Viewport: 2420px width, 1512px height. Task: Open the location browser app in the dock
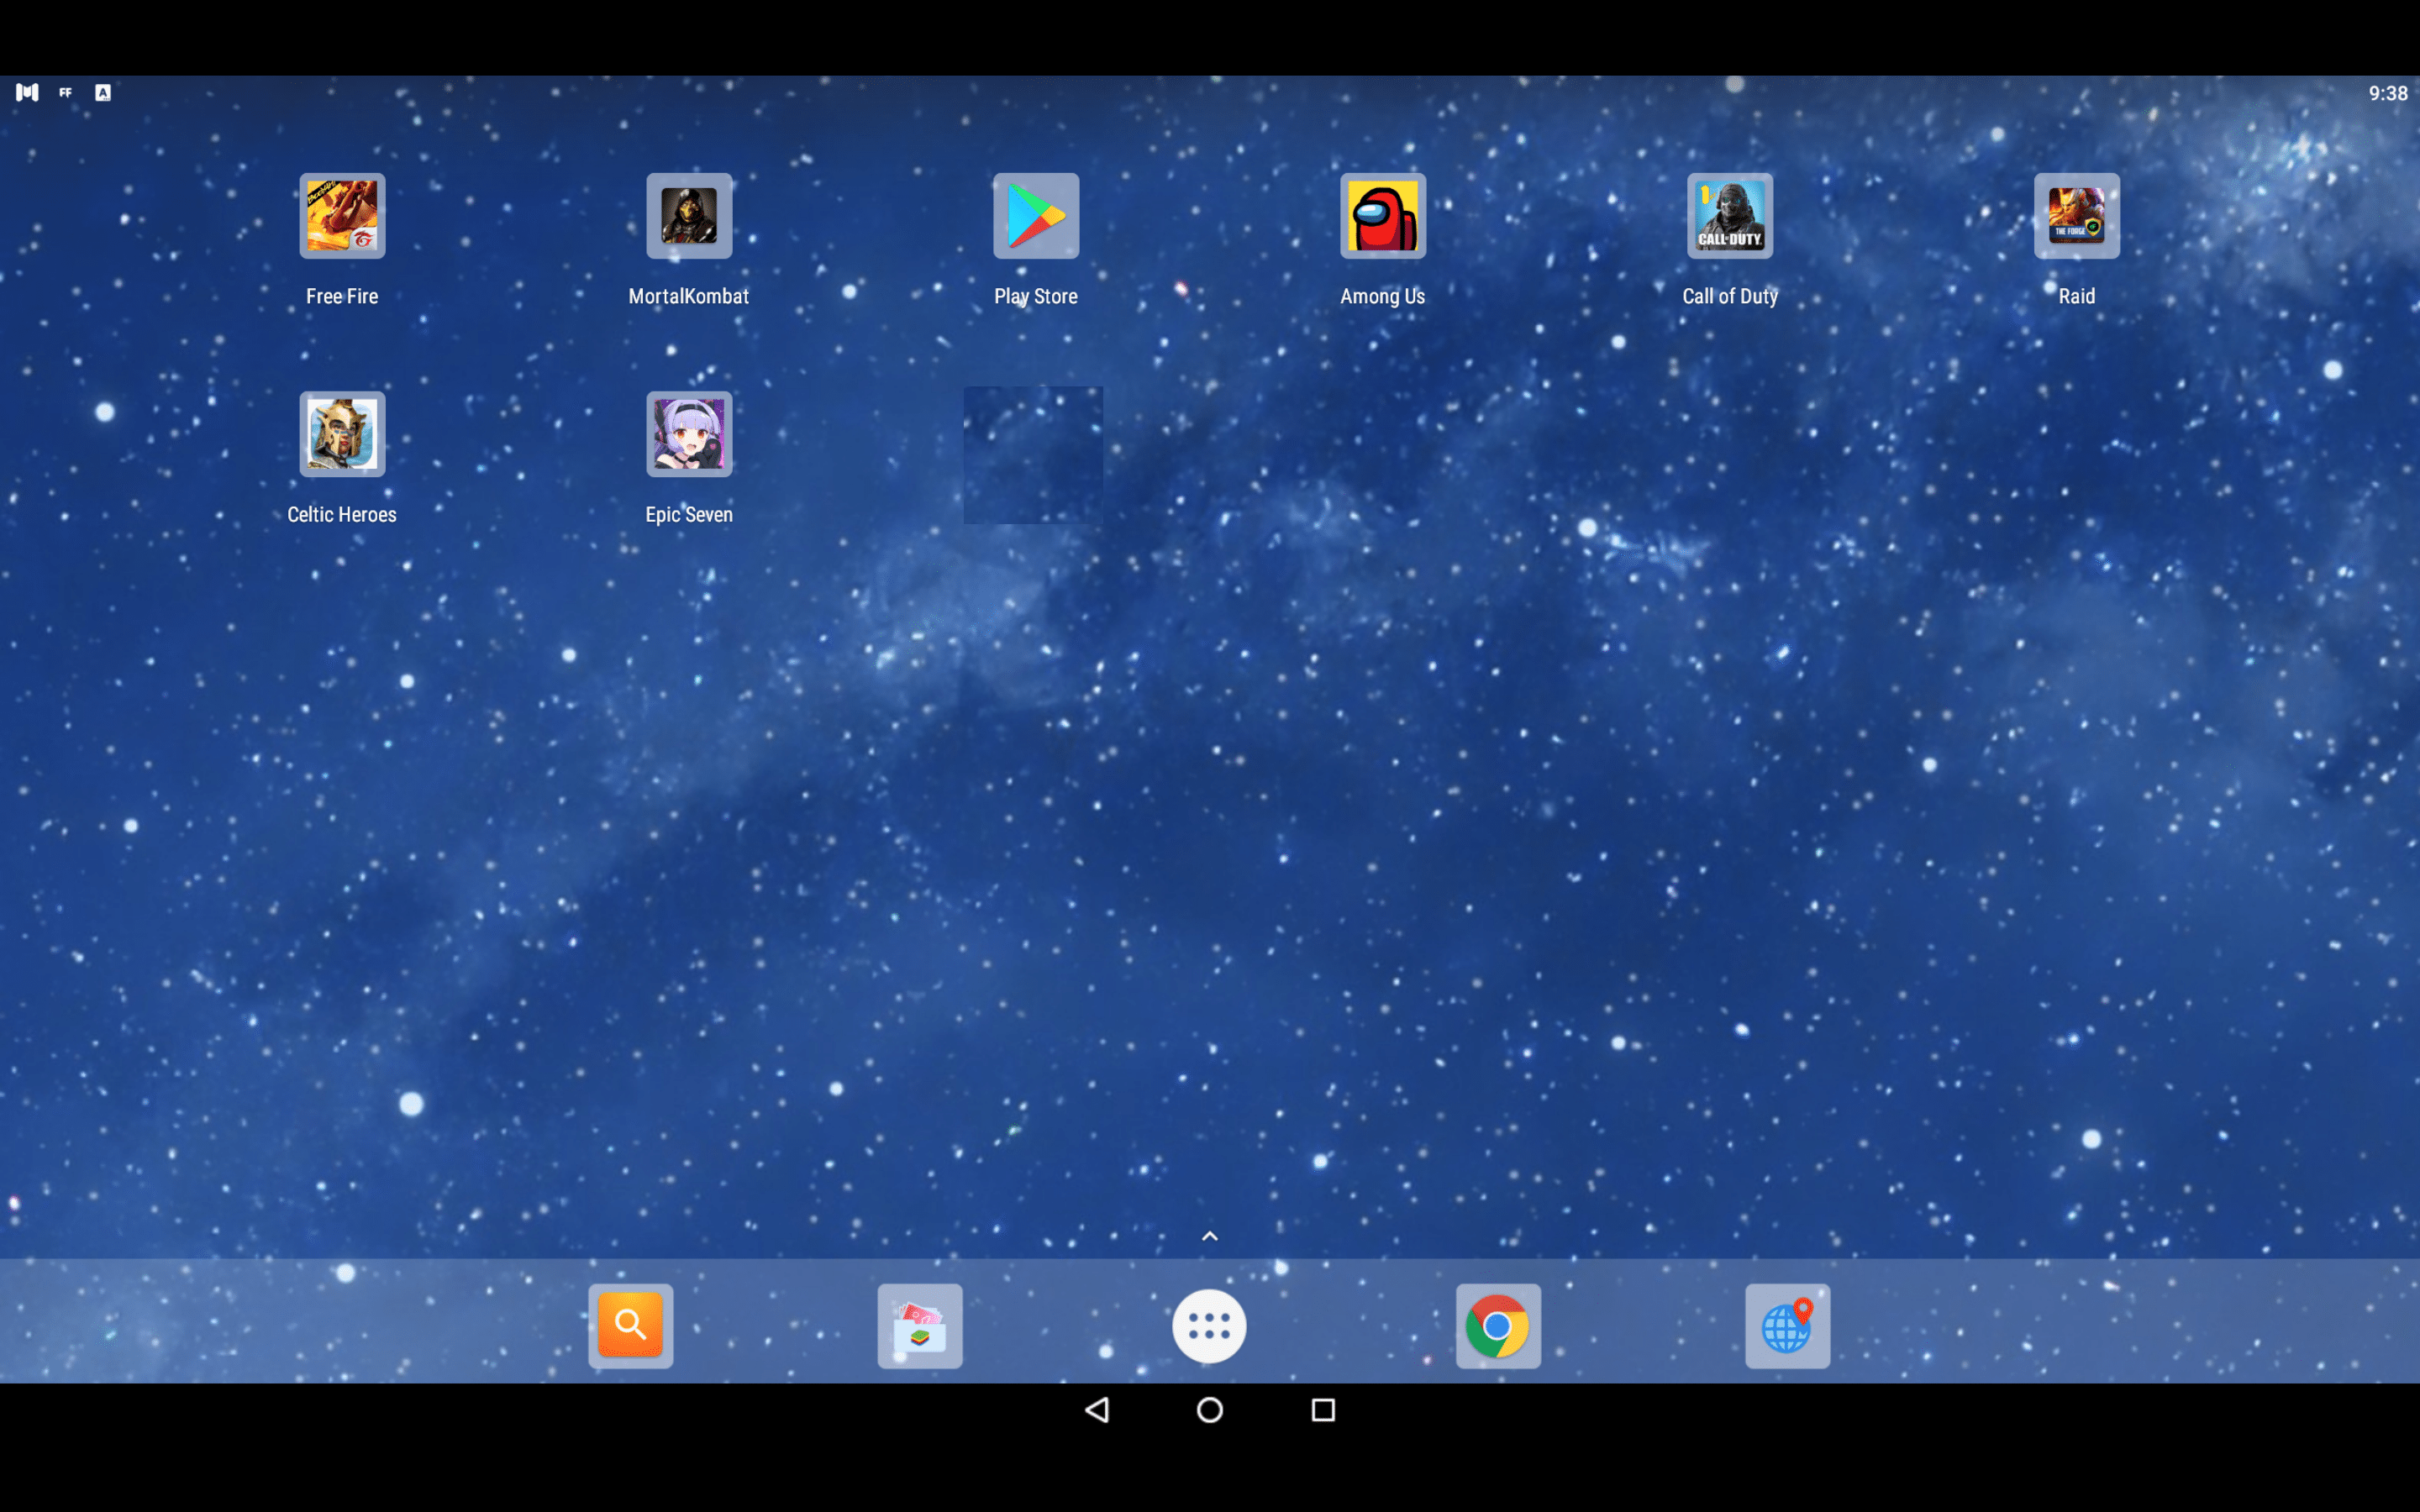tap(1787, 1325)
